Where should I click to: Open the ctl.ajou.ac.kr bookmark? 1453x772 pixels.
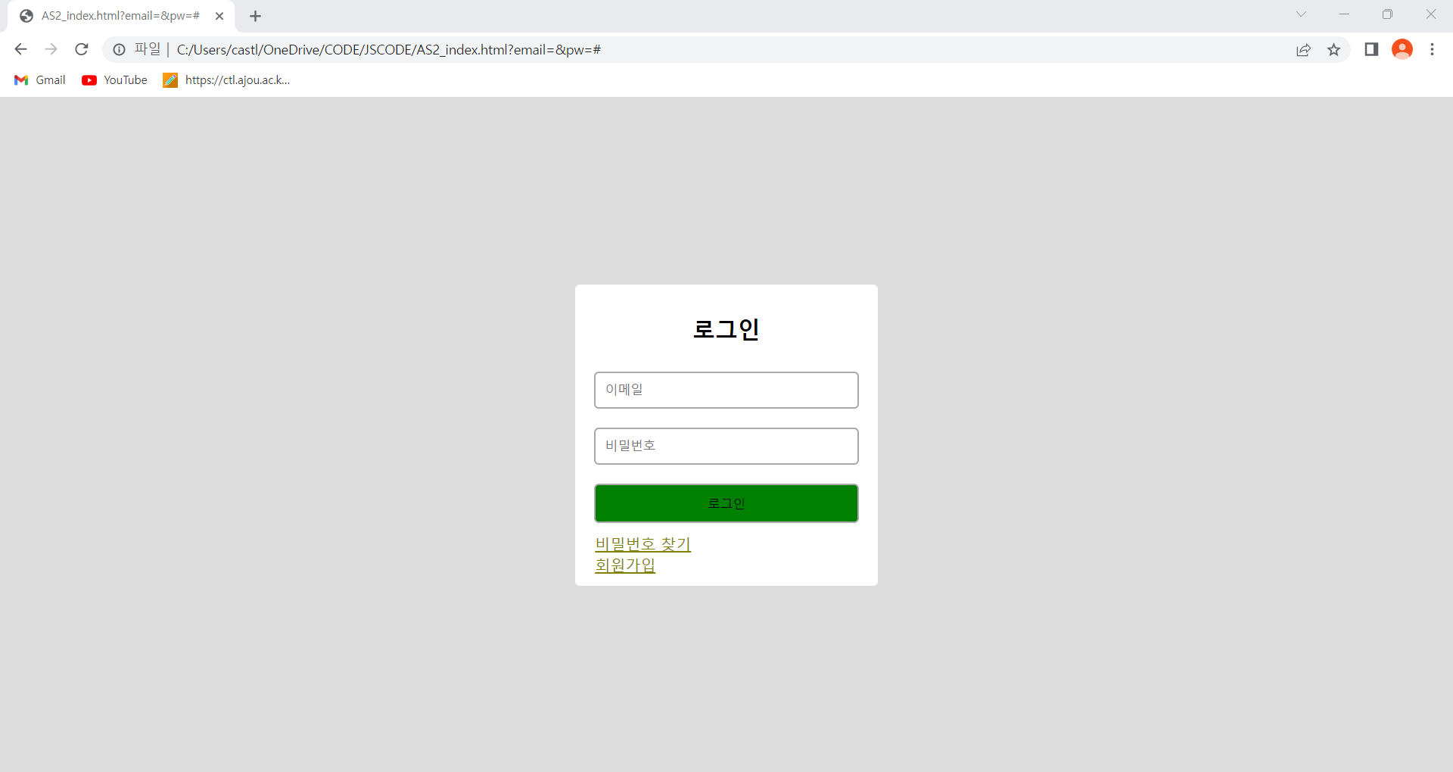coord(226,80)
